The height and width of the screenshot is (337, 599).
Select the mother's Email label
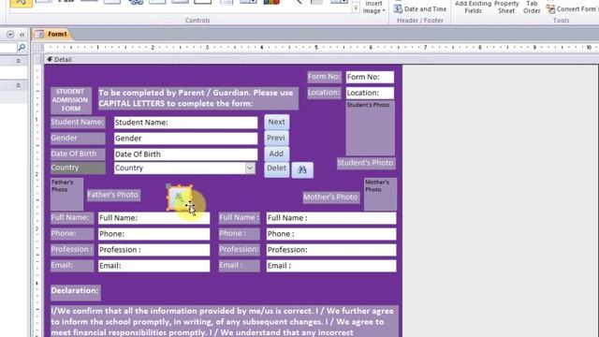tap(240, 266)
